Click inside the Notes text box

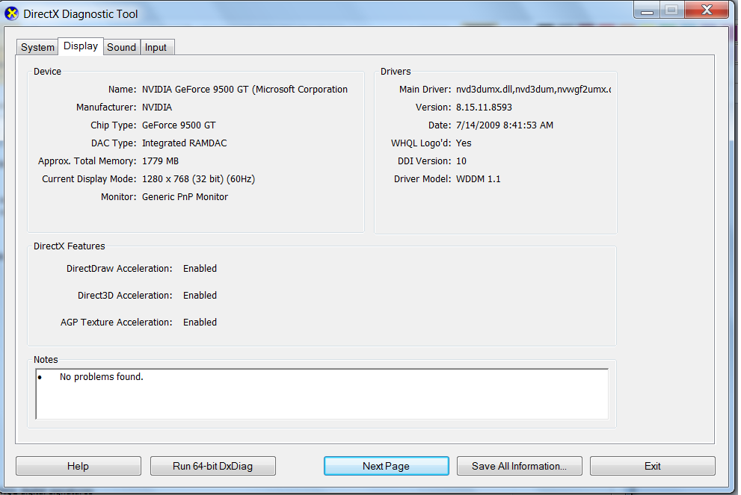[x=322, y=394]
